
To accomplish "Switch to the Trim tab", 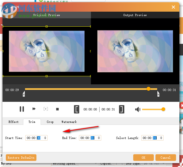I will click(32, 122).
